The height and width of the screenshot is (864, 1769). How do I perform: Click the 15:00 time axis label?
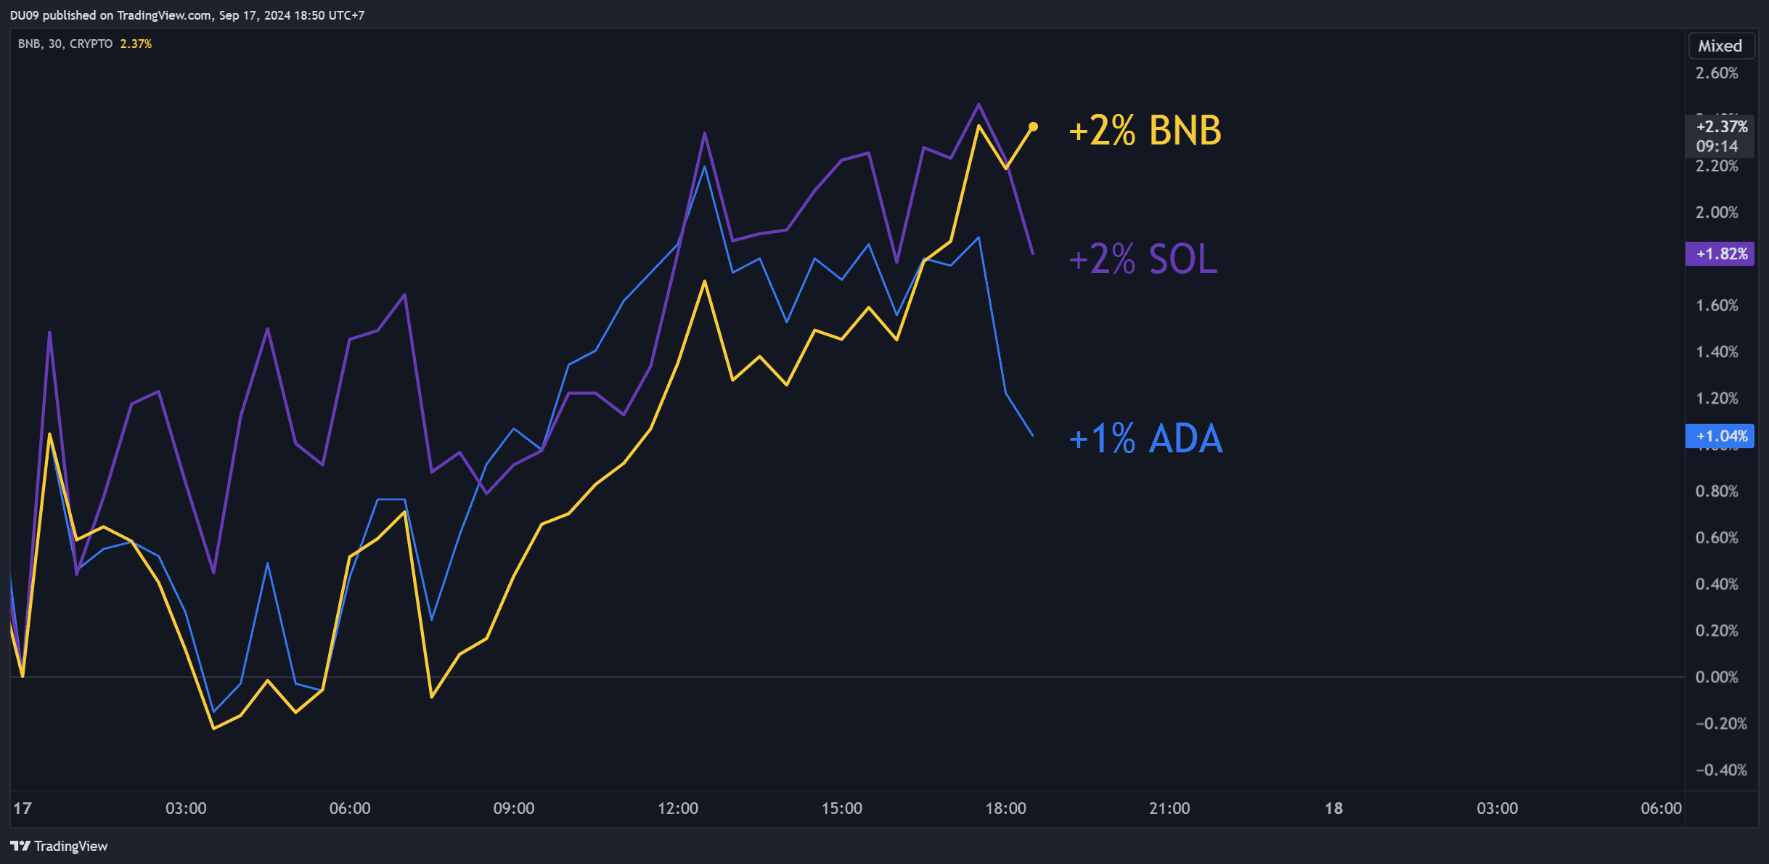pyautogui.click(x=842, y=808)
